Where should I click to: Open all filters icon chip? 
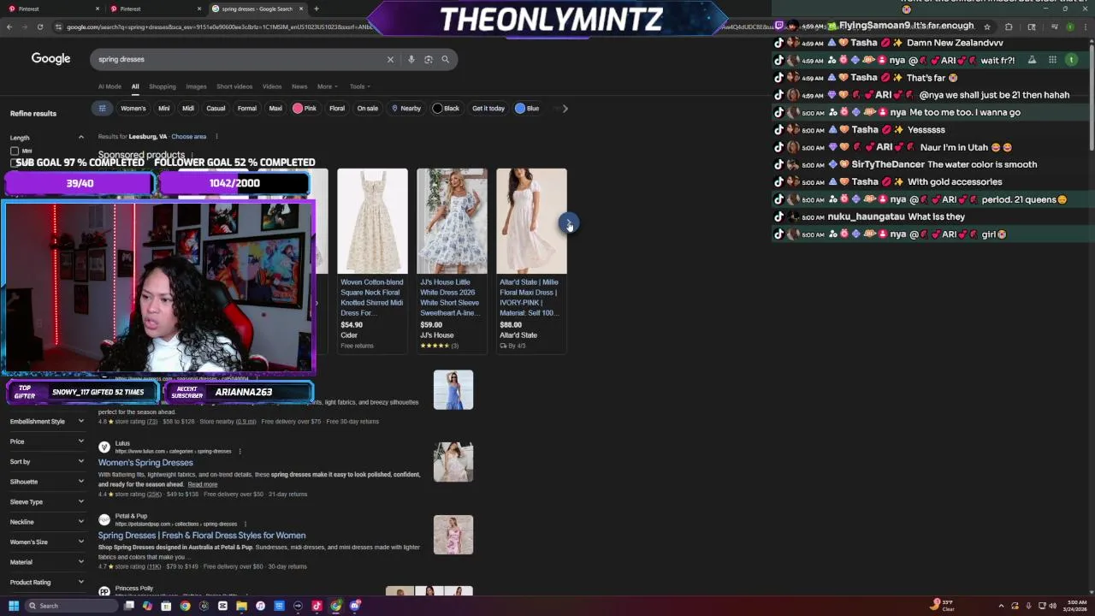[x=102, y=109]
